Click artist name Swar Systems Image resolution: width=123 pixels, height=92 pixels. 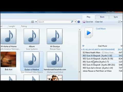32,49
